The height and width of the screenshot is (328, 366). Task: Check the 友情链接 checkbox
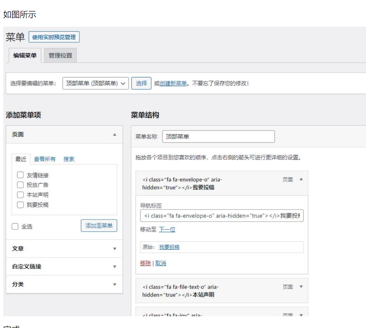tap(20, 175)
